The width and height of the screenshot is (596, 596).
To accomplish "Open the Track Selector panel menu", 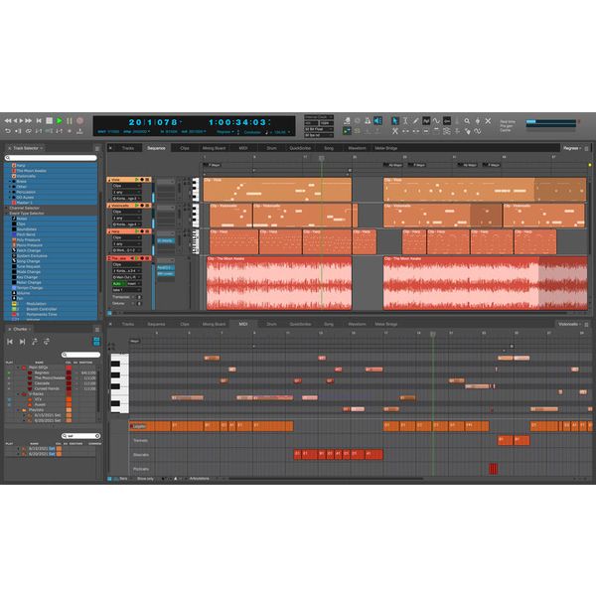I will coord(96,148).
